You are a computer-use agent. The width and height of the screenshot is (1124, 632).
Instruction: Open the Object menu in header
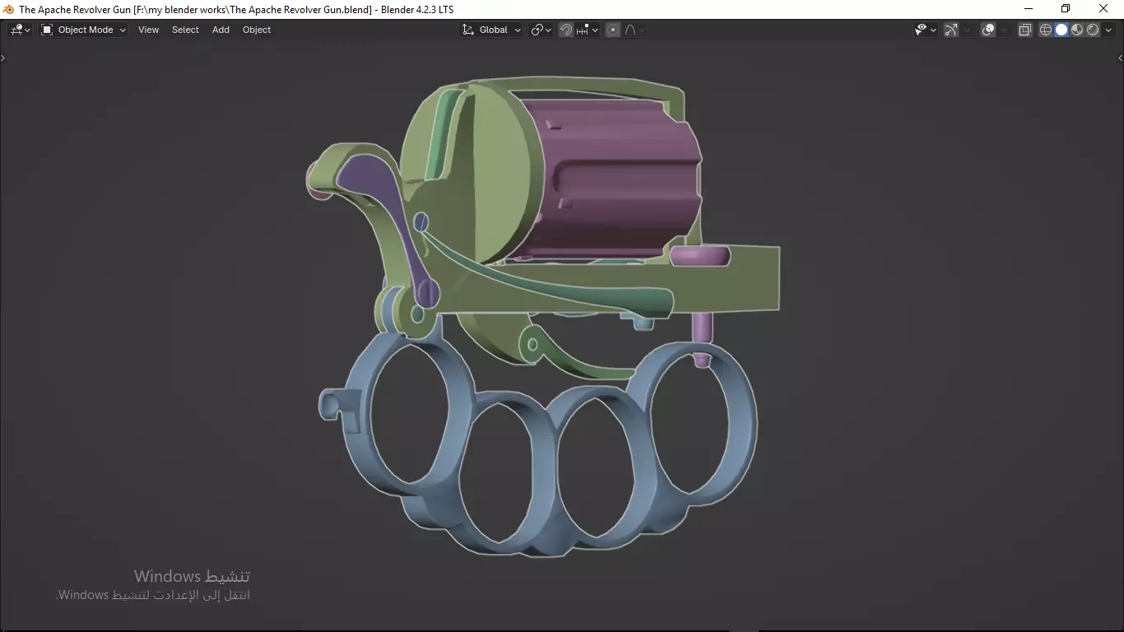coord(257,30)
